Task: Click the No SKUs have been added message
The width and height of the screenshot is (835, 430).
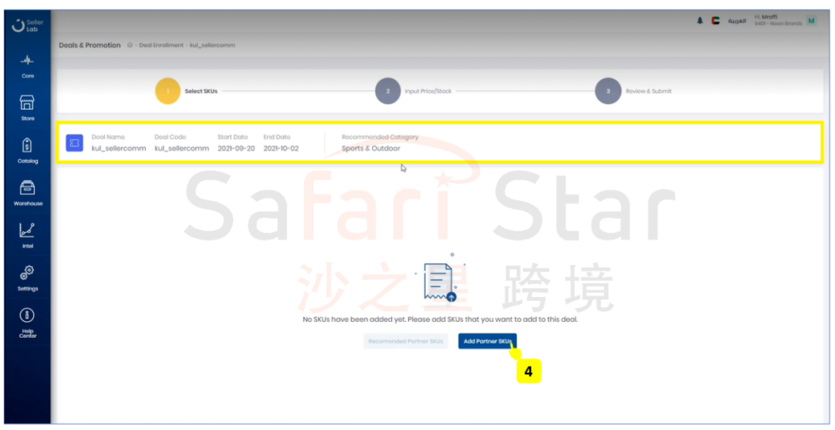Action: click(440, 319)
